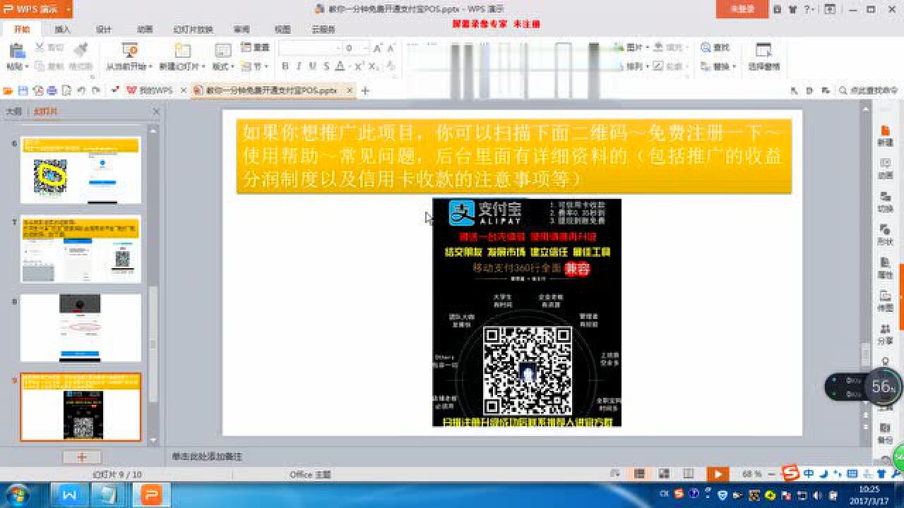Click the 填充 fill color button
Image resolution: width=904 pixels, height=508 pixels.
click(670, 47)
